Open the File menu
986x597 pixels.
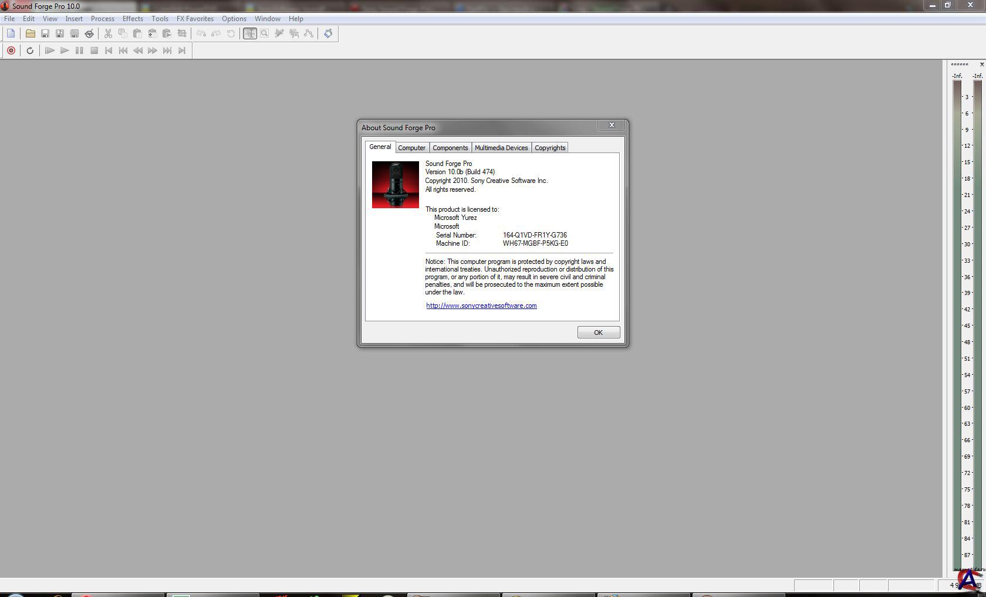(x=9, y=19)
